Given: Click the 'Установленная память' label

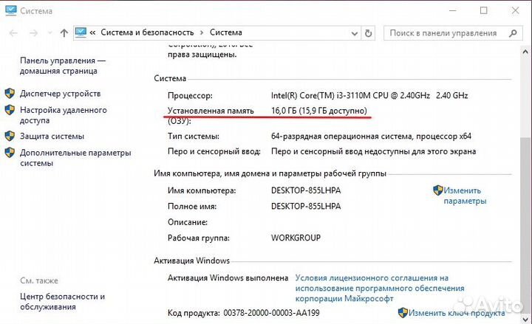Looking at the screenshot, I should pyautogui.click(x=211, y=111).
